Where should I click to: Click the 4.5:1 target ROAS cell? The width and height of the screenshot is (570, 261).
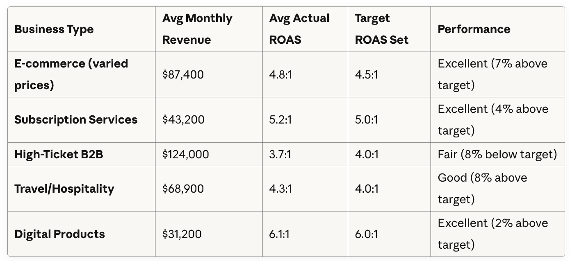366,74
